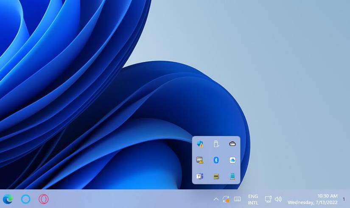Click the volume speaker icon

[278, 199]
